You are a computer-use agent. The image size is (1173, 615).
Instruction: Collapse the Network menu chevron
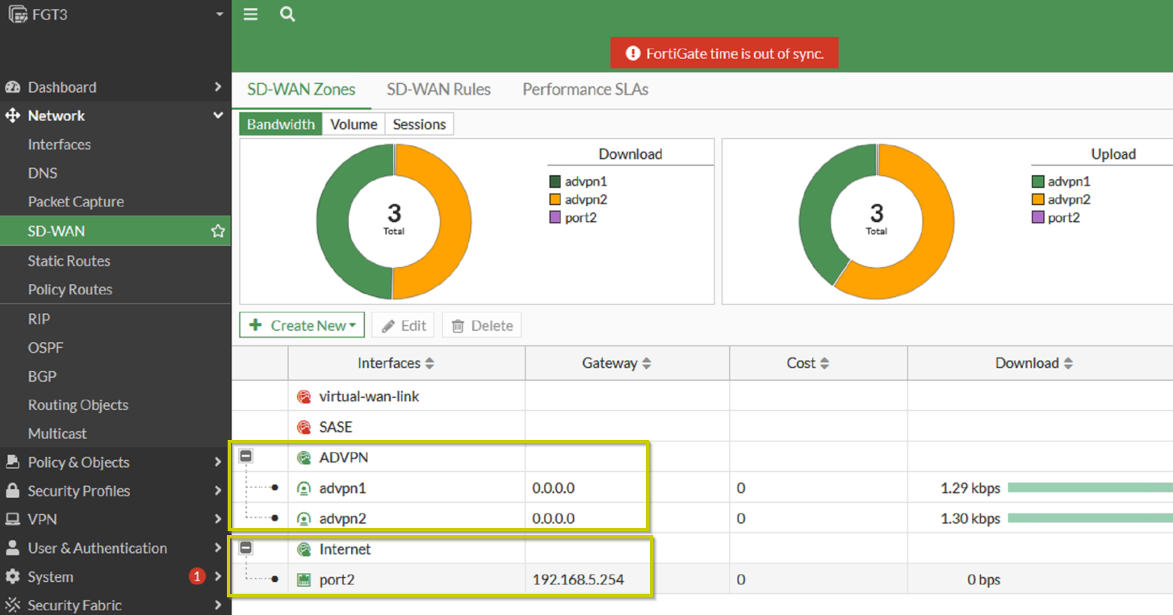[x=218, y=115]
